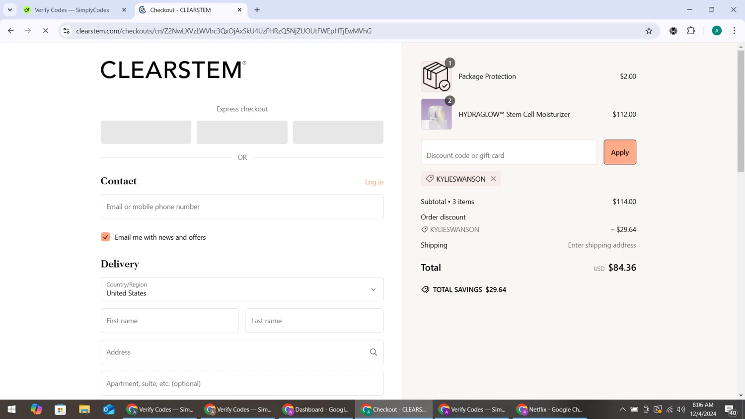The image size is (745, 419).
Task: Click the Apply discount button
Action: click(619, 152)
